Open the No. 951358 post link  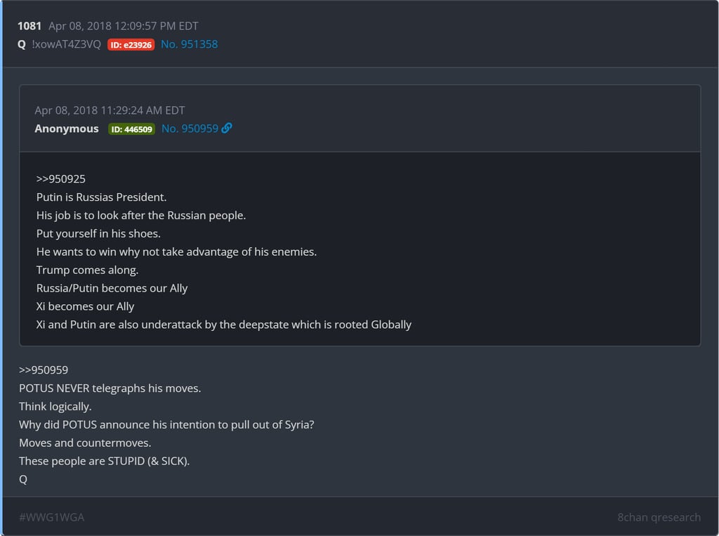coord(189,44)
